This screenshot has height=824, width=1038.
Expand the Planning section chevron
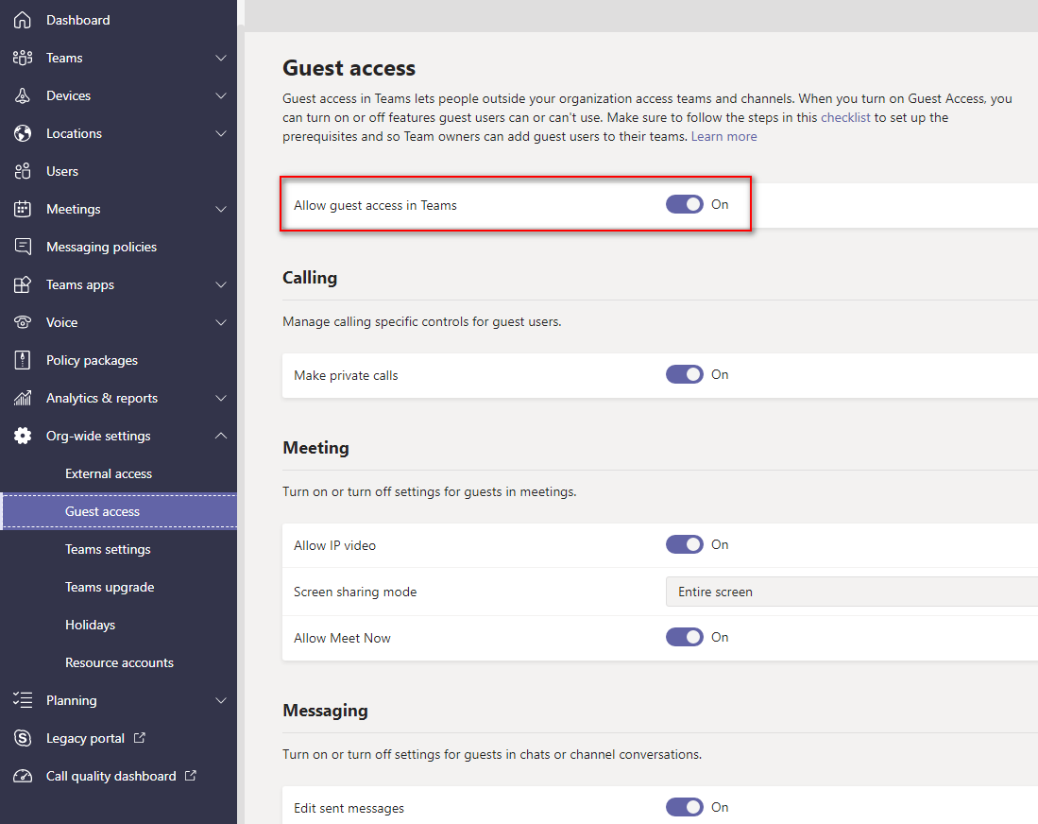coord(221,700)
